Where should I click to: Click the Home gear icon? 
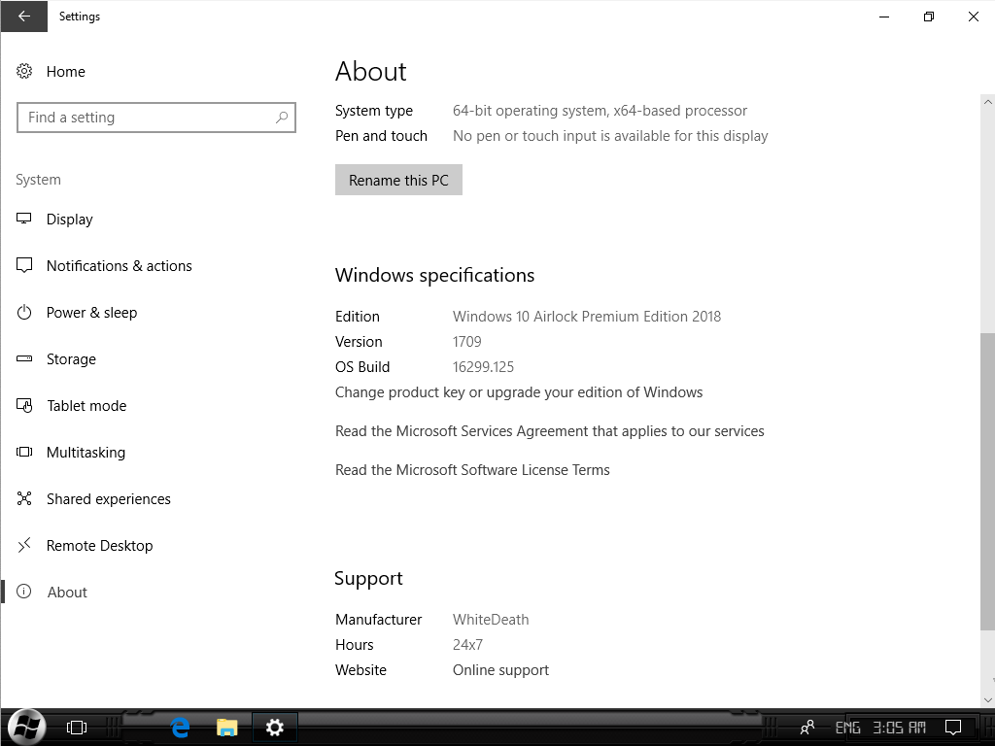click(x=24, y=71)
